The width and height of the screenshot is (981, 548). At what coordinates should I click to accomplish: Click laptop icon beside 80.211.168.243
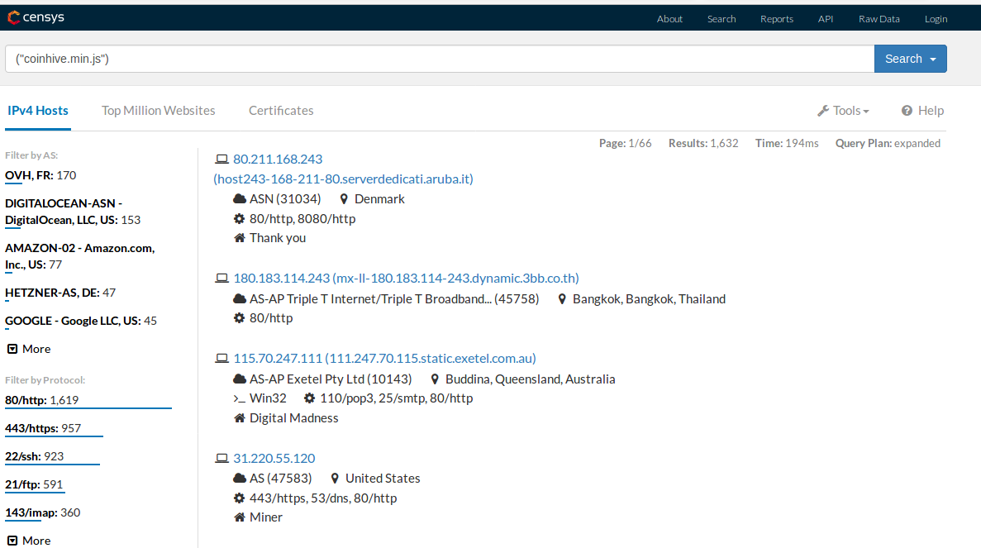[x=221, y=159]
